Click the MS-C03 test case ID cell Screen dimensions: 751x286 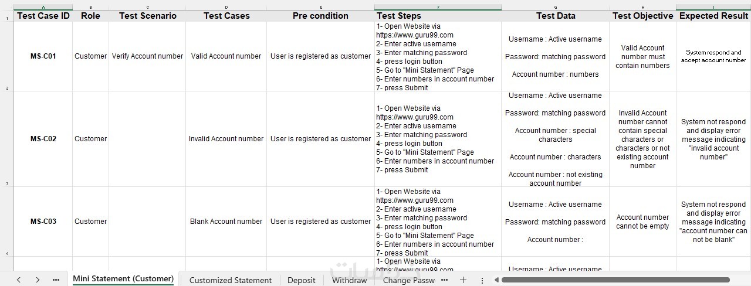[43, 222]
